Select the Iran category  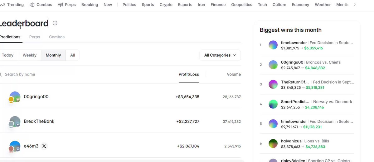pos(201,5)
